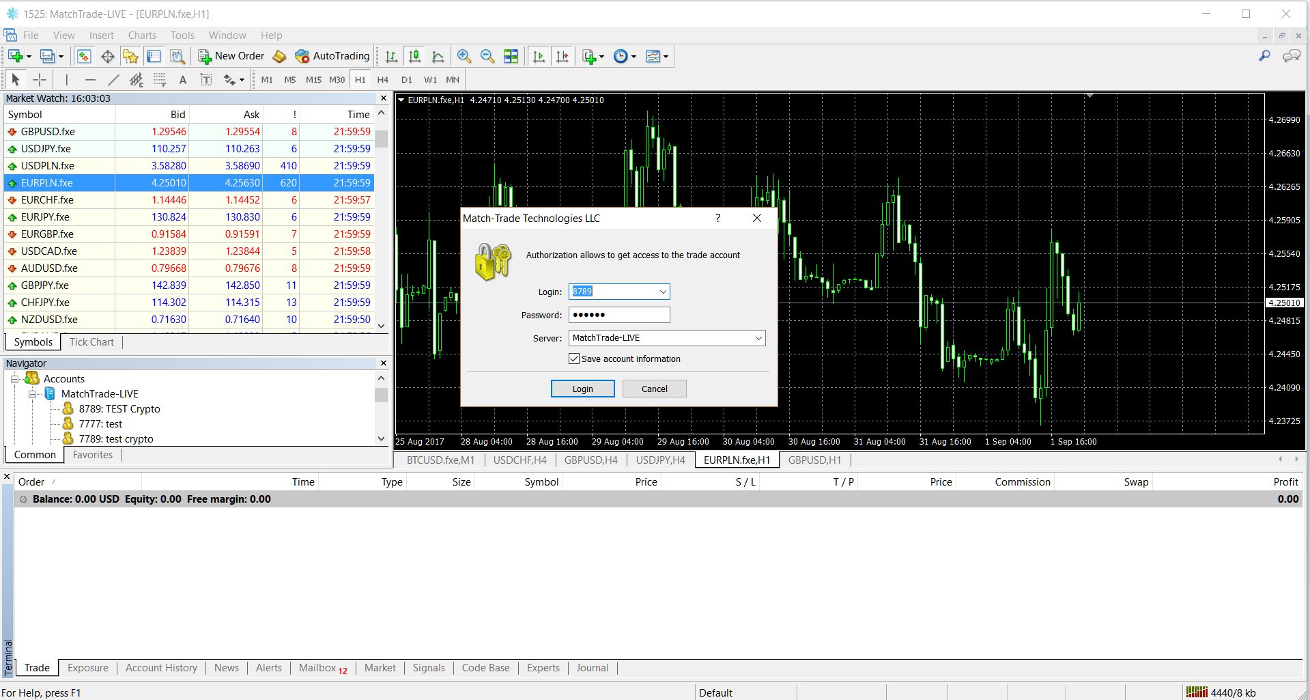Image resolution: width=1310 pixels, height=700 pixels.
Task: Click the New Chart icon
Action: (16, 56)
